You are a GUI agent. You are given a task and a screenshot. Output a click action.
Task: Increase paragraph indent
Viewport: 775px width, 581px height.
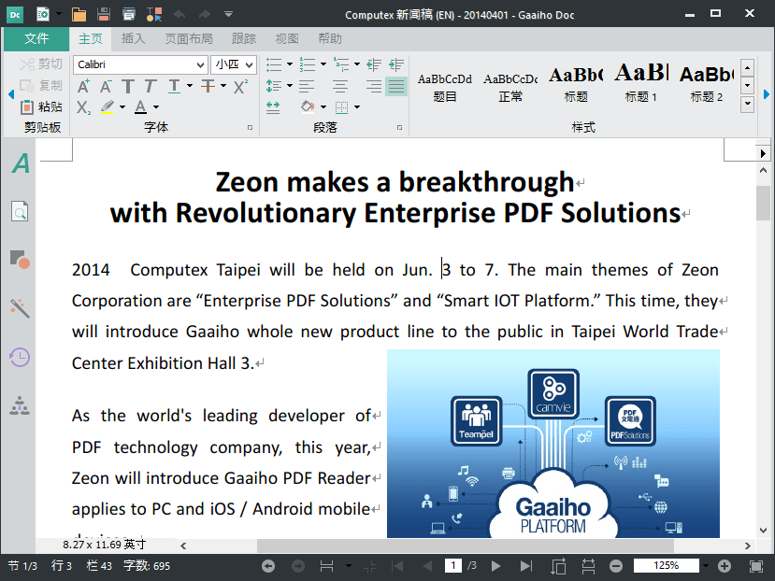click(396, 64)
